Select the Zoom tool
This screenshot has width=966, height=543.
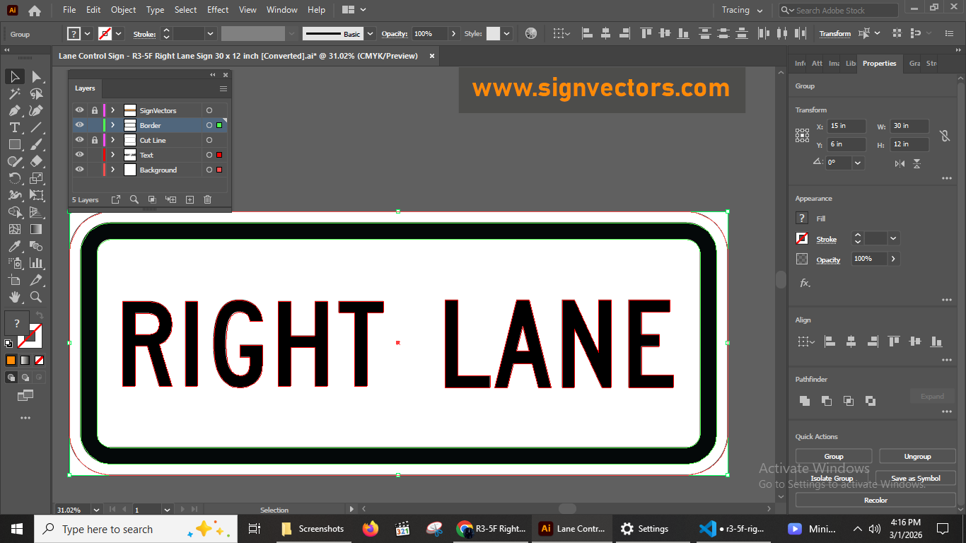pos(36,297)
